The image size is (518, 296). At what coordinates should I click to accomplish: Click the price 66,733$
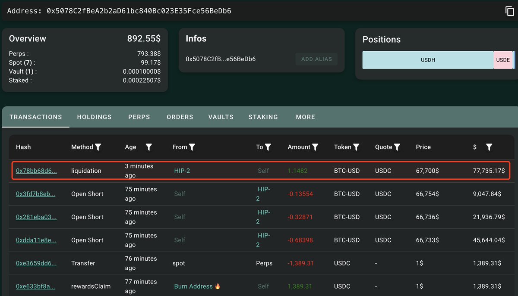point(427,240)
